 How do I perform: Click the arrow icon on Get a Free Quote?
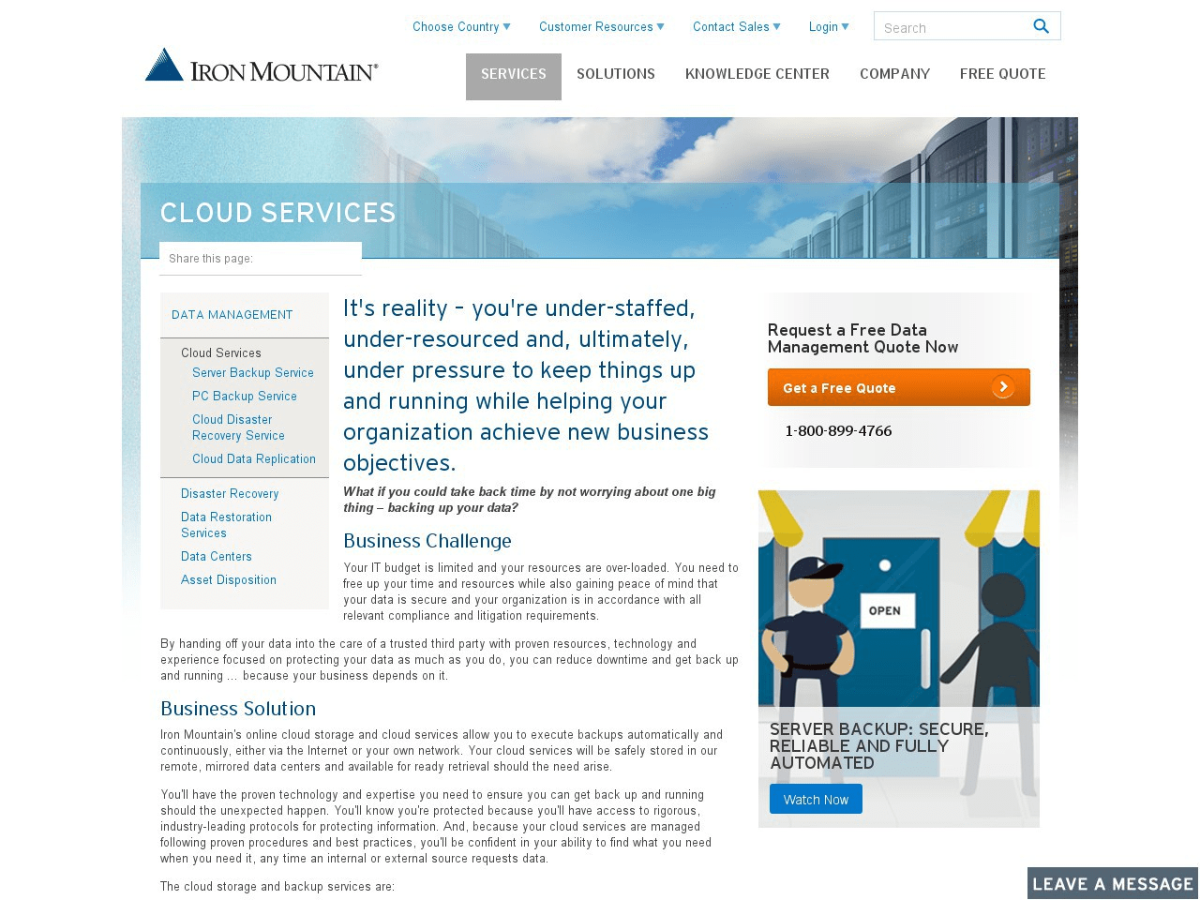coord(1003,387)
